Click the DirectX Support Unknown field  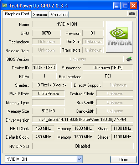(118, 85)
